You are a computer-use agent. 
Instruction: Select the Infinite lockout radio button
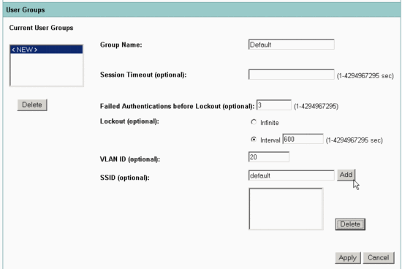(254, 122)
